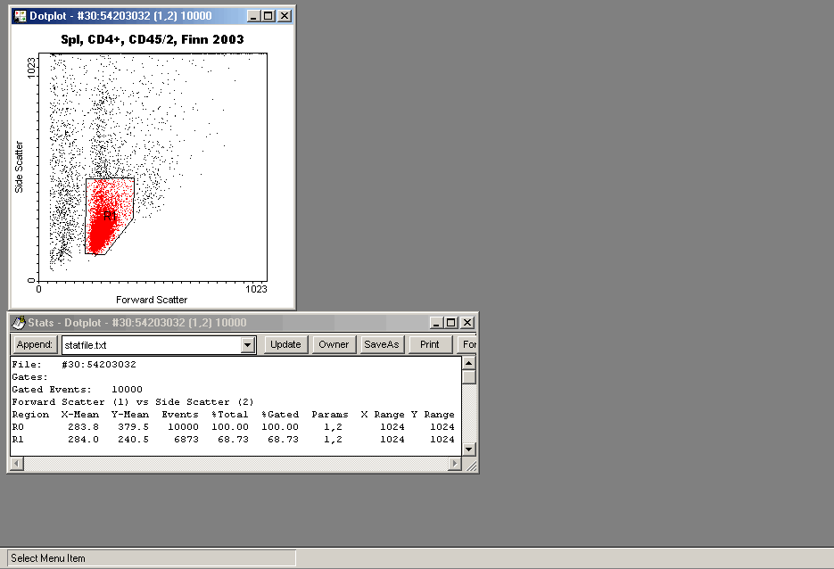This screenshot has height=569, width=834.
Task: Click the Update button
Action: coord(285,344)
